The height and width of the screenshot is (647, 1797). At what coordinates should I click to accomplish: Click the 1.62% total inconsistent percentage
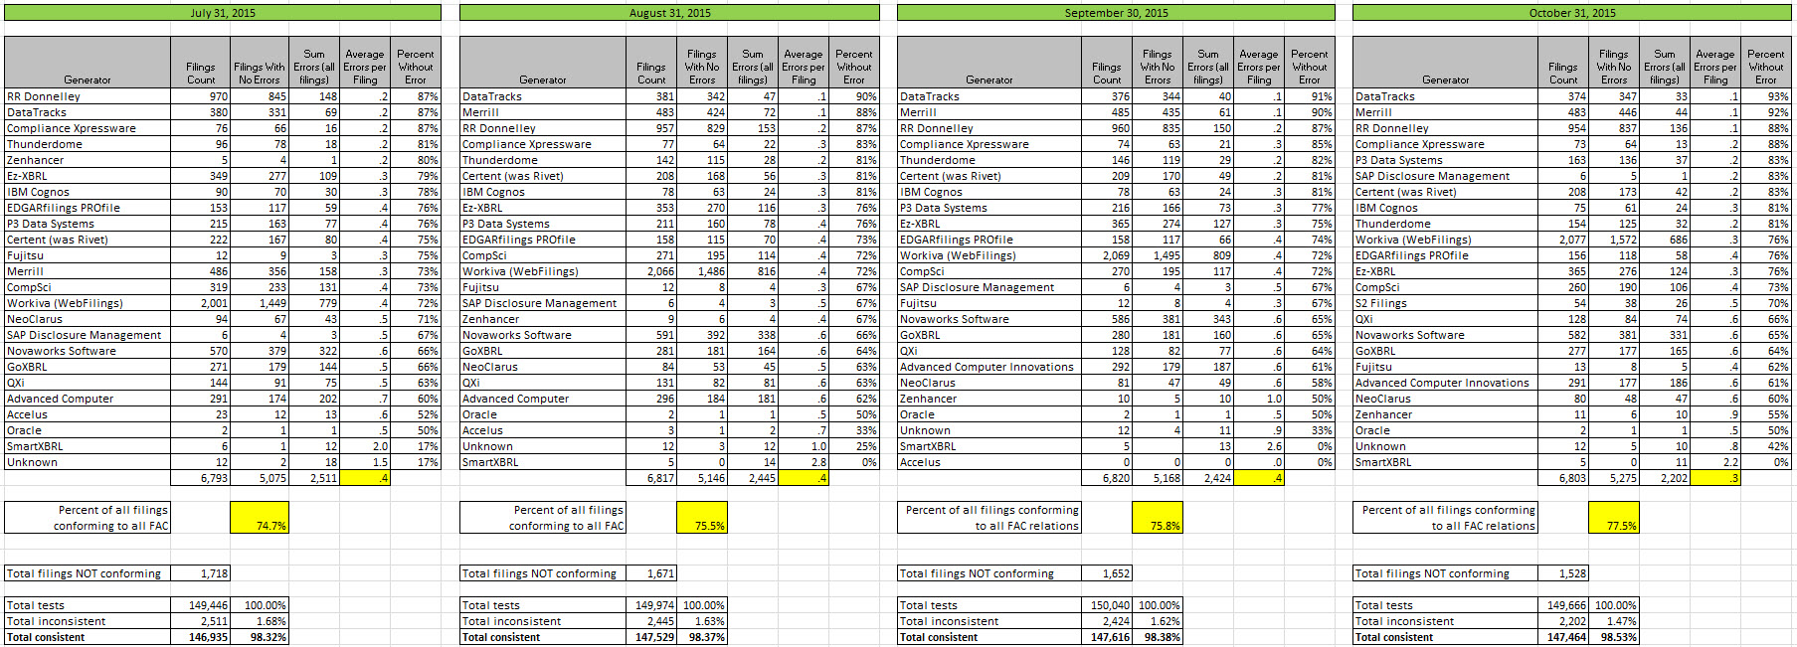[1158, 621]
